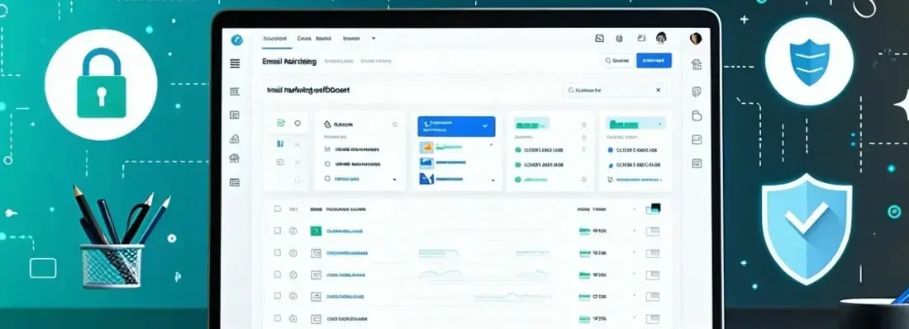Click the calendar grid icon in right sidebar

click(x=697, y=64)
